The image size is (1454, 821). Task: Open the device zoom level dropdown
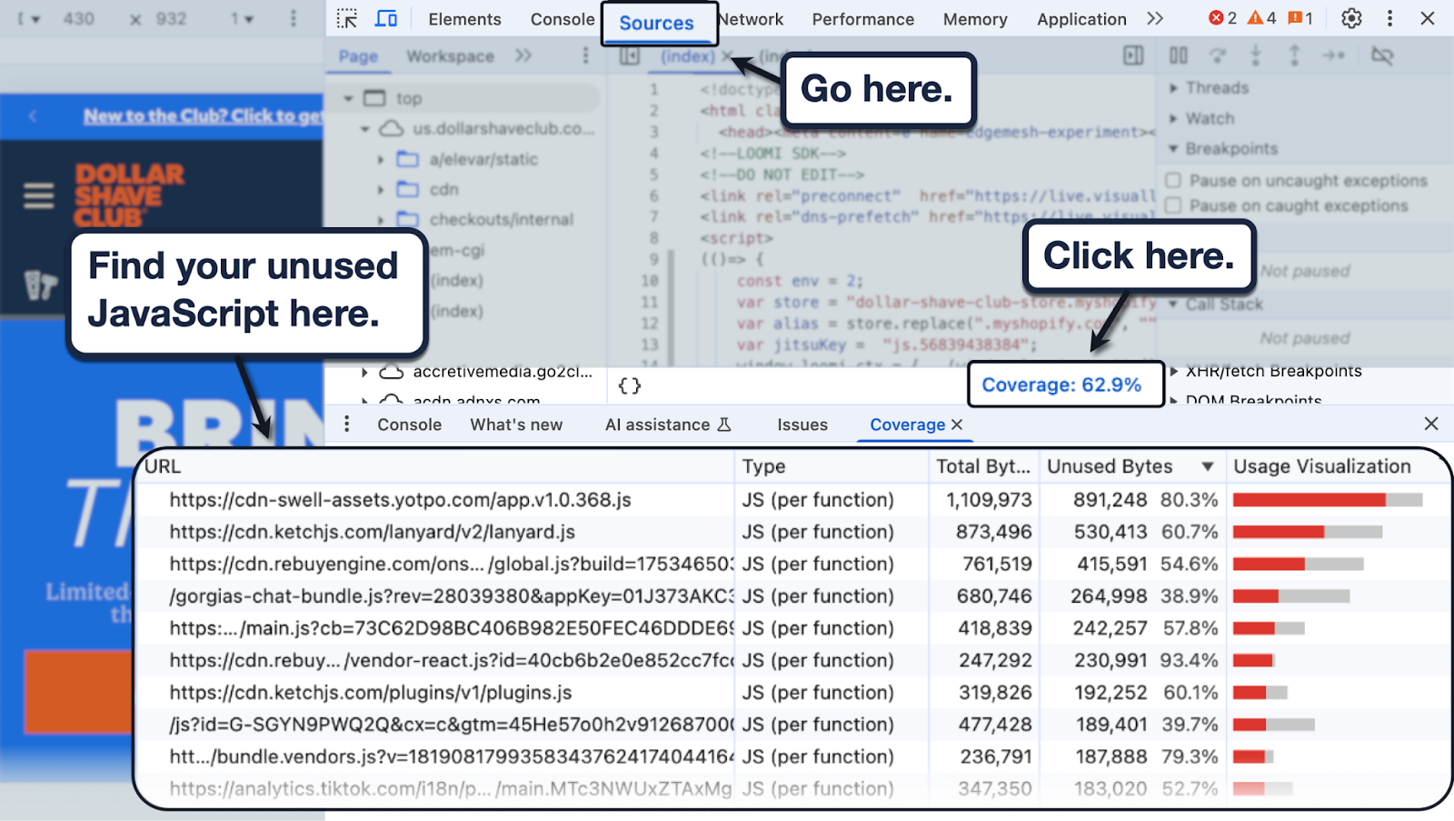click(242, 18)
